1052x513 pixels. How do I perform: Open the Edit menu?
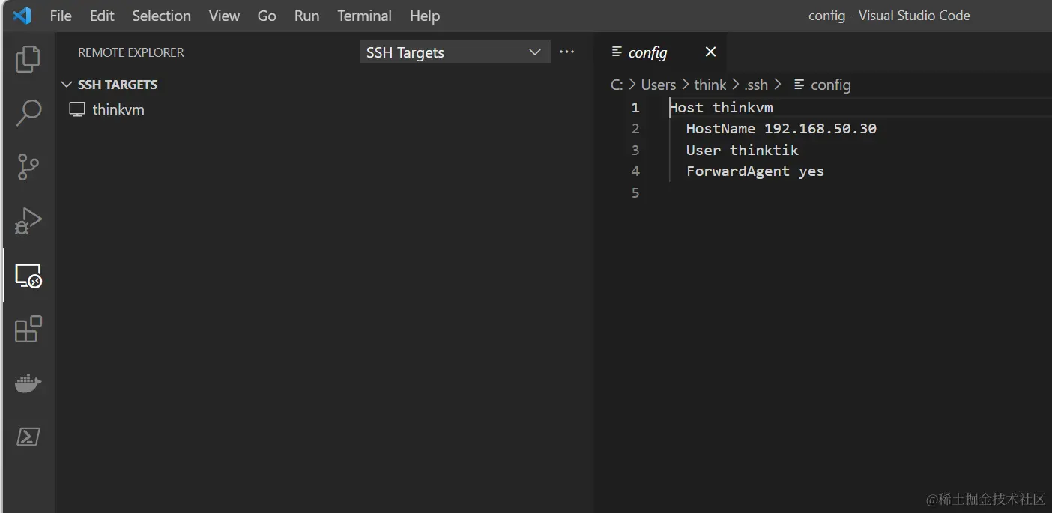pyautogui.click(x=102, y=16)
